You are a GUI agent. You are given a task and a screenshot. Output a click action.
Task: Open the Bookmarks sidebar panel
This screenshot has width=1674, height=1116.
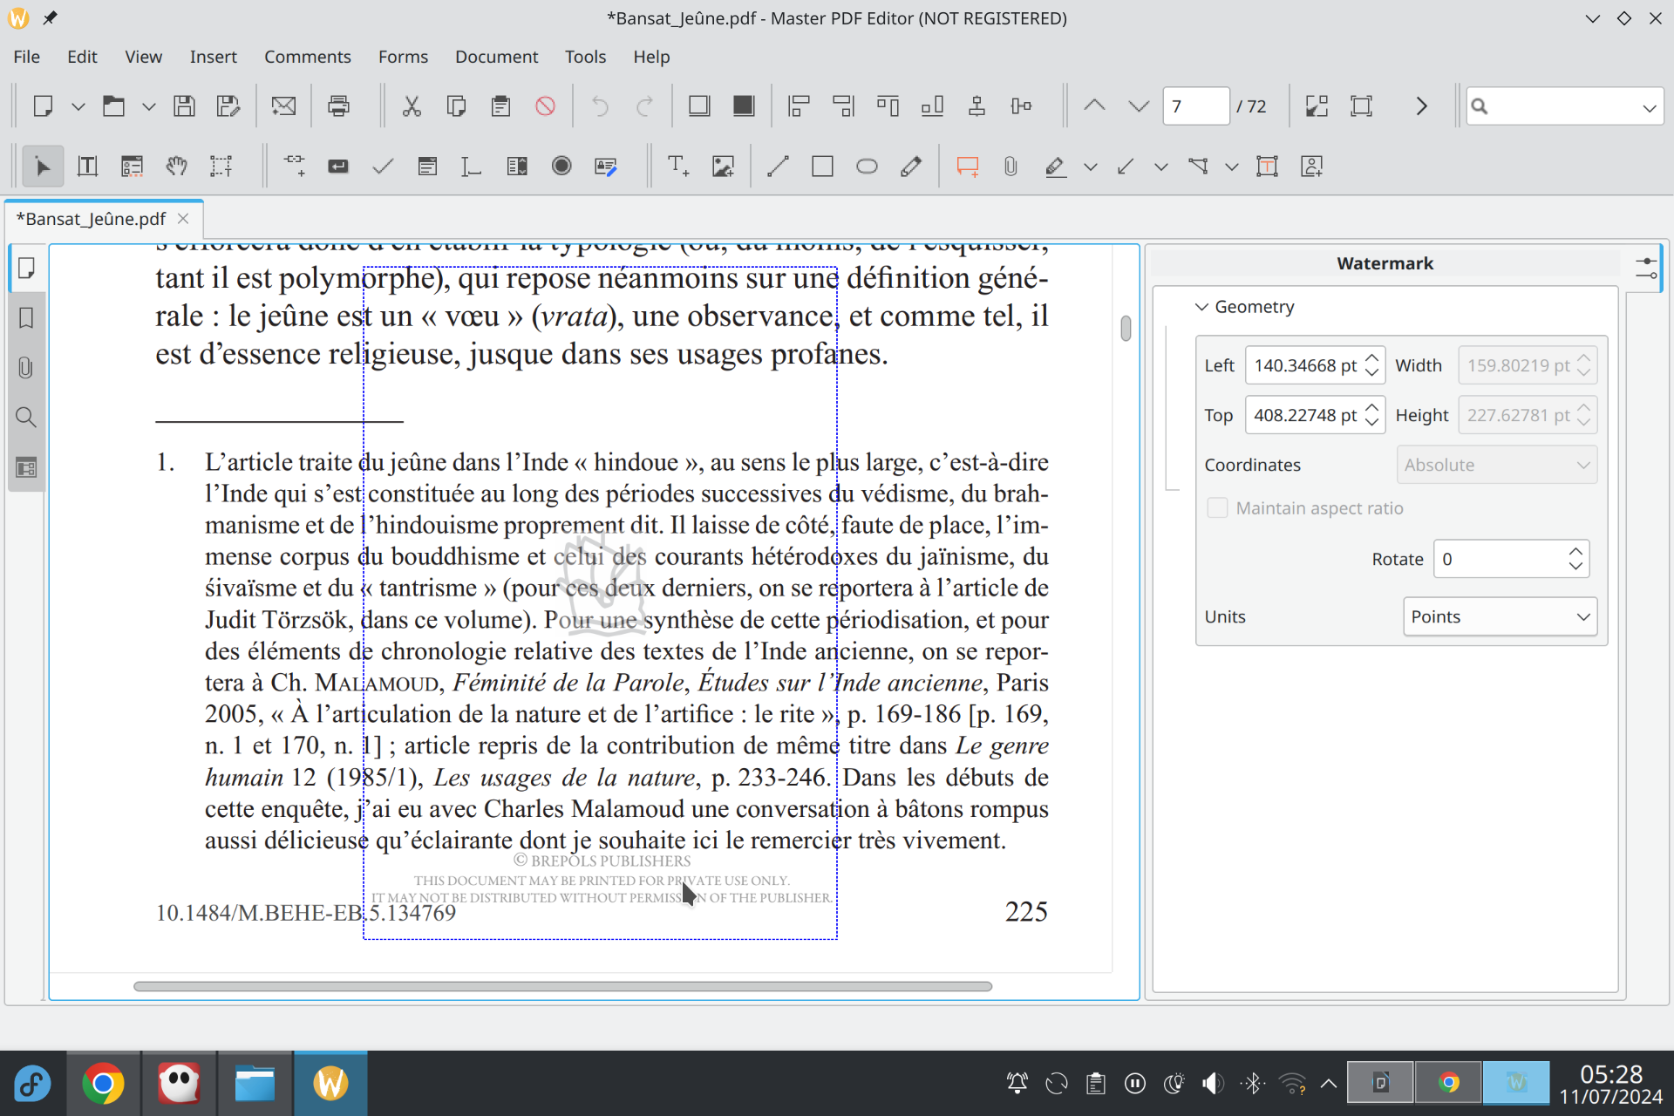(26, 317)
